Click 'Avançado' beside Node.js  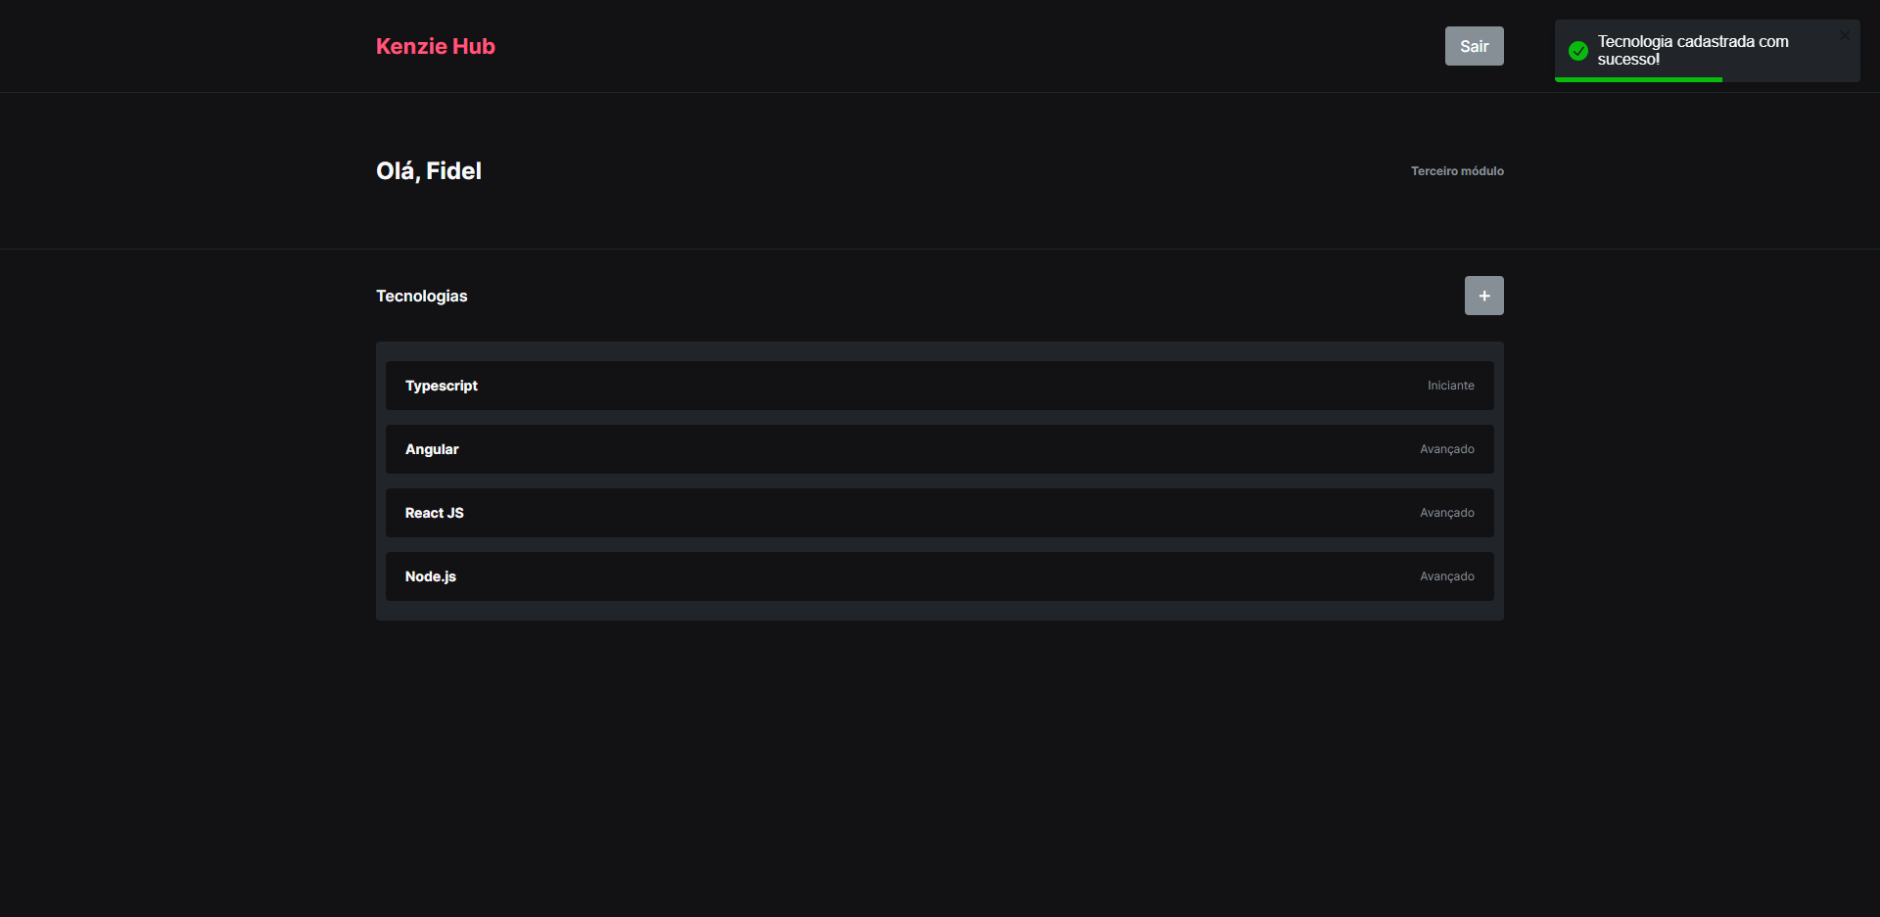(1447, 575)
